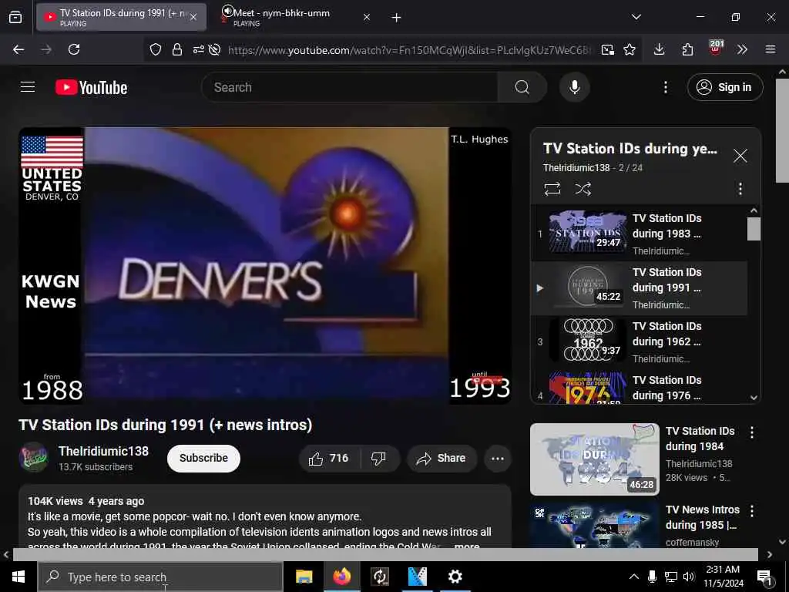Image resolution: width=789 pixels, height=592 pixels.
Task: Play TV Station IDs during 1976 playlist item
Action: click(x=639, y=387)
